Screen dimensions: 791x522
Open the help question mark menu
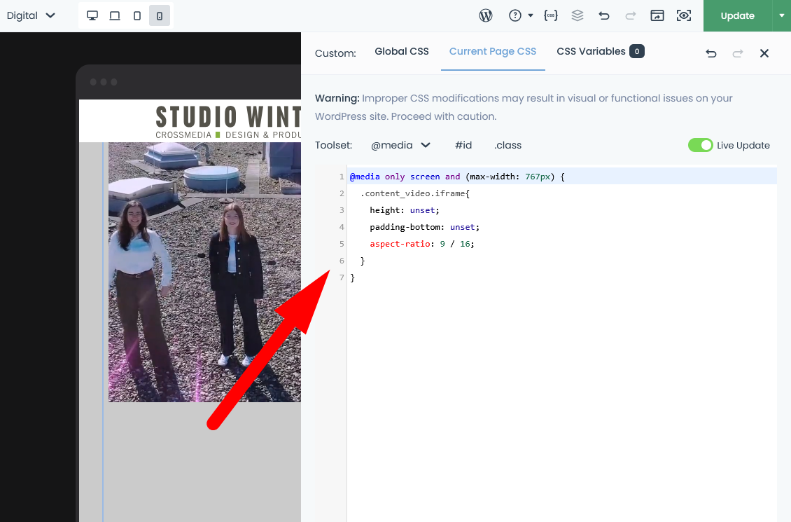pyautogui.click(x=520, y=15)
